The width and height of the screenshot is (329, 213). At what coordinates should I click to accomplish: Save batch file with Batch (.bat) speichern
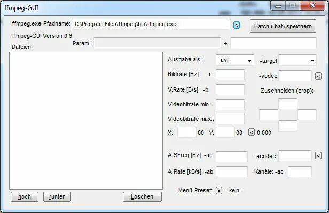tap(283, 26)
